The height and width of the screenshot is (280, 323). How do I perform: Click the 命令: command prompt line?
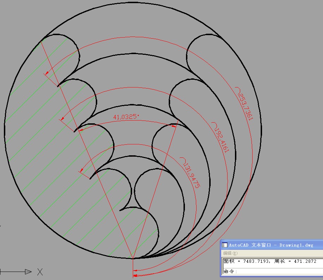273,271
